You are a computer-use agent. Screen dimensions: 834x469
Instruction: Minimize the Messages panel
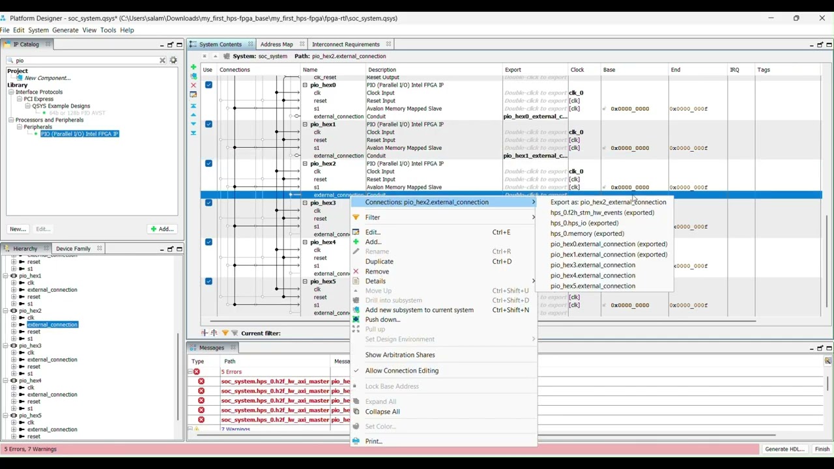pyautogui.click(x=811, y=348)
